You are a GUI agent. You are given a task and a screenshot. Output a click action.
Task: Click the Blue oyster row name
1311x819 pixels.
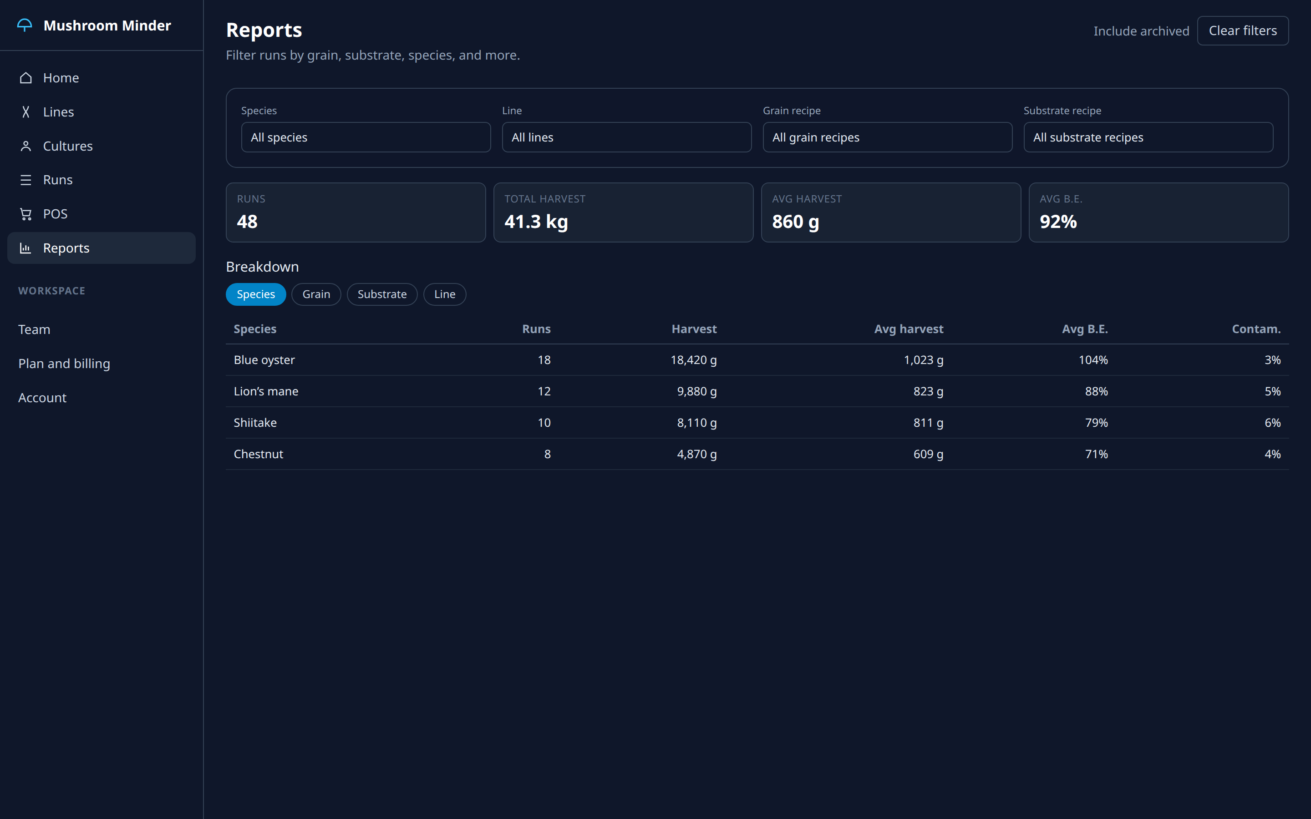click(264, 359)
